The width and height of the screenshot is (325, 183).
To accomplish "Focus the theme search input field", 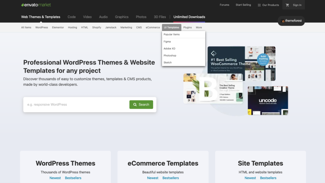I will (76, 105).
